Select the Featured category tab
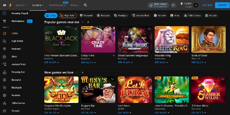The image size is (230, 115). click(86, 16)
